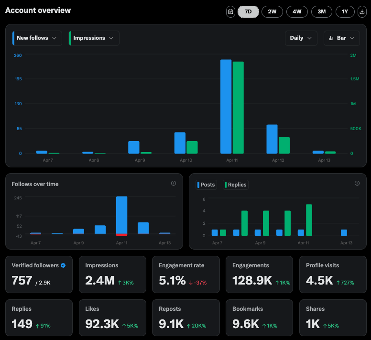Toggle the Replies series legend

point(236,185)
